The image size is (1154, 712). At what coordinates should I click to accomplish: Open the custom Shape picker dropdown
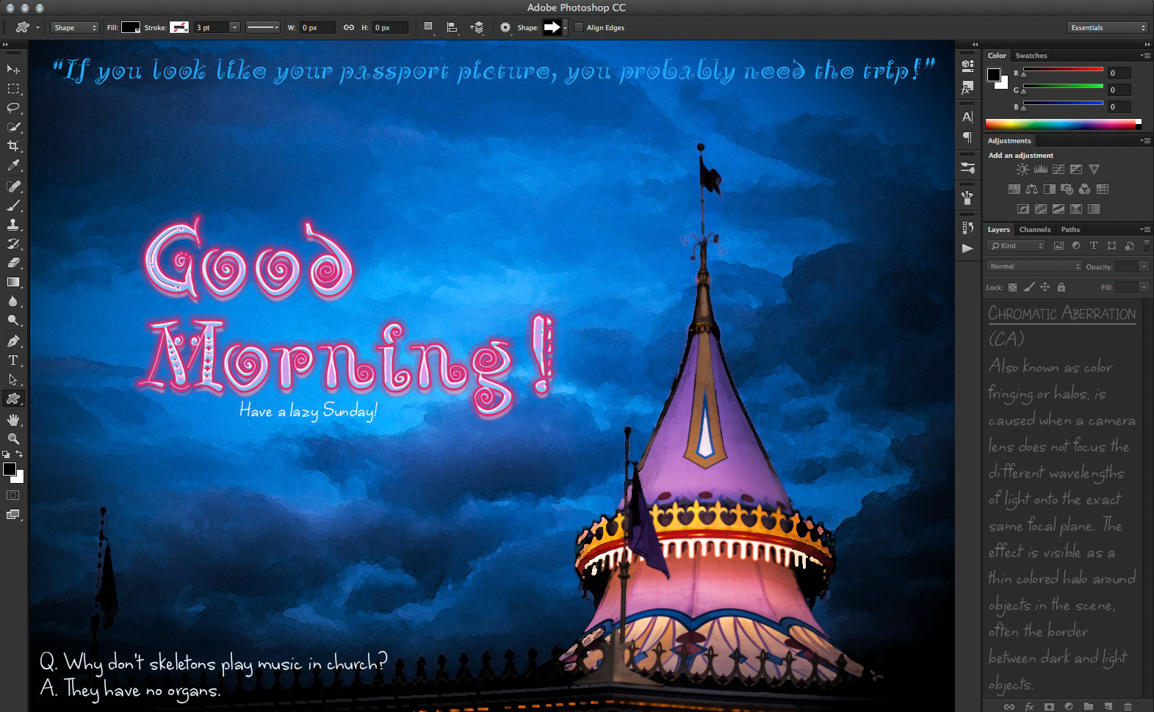coord(565,28)
